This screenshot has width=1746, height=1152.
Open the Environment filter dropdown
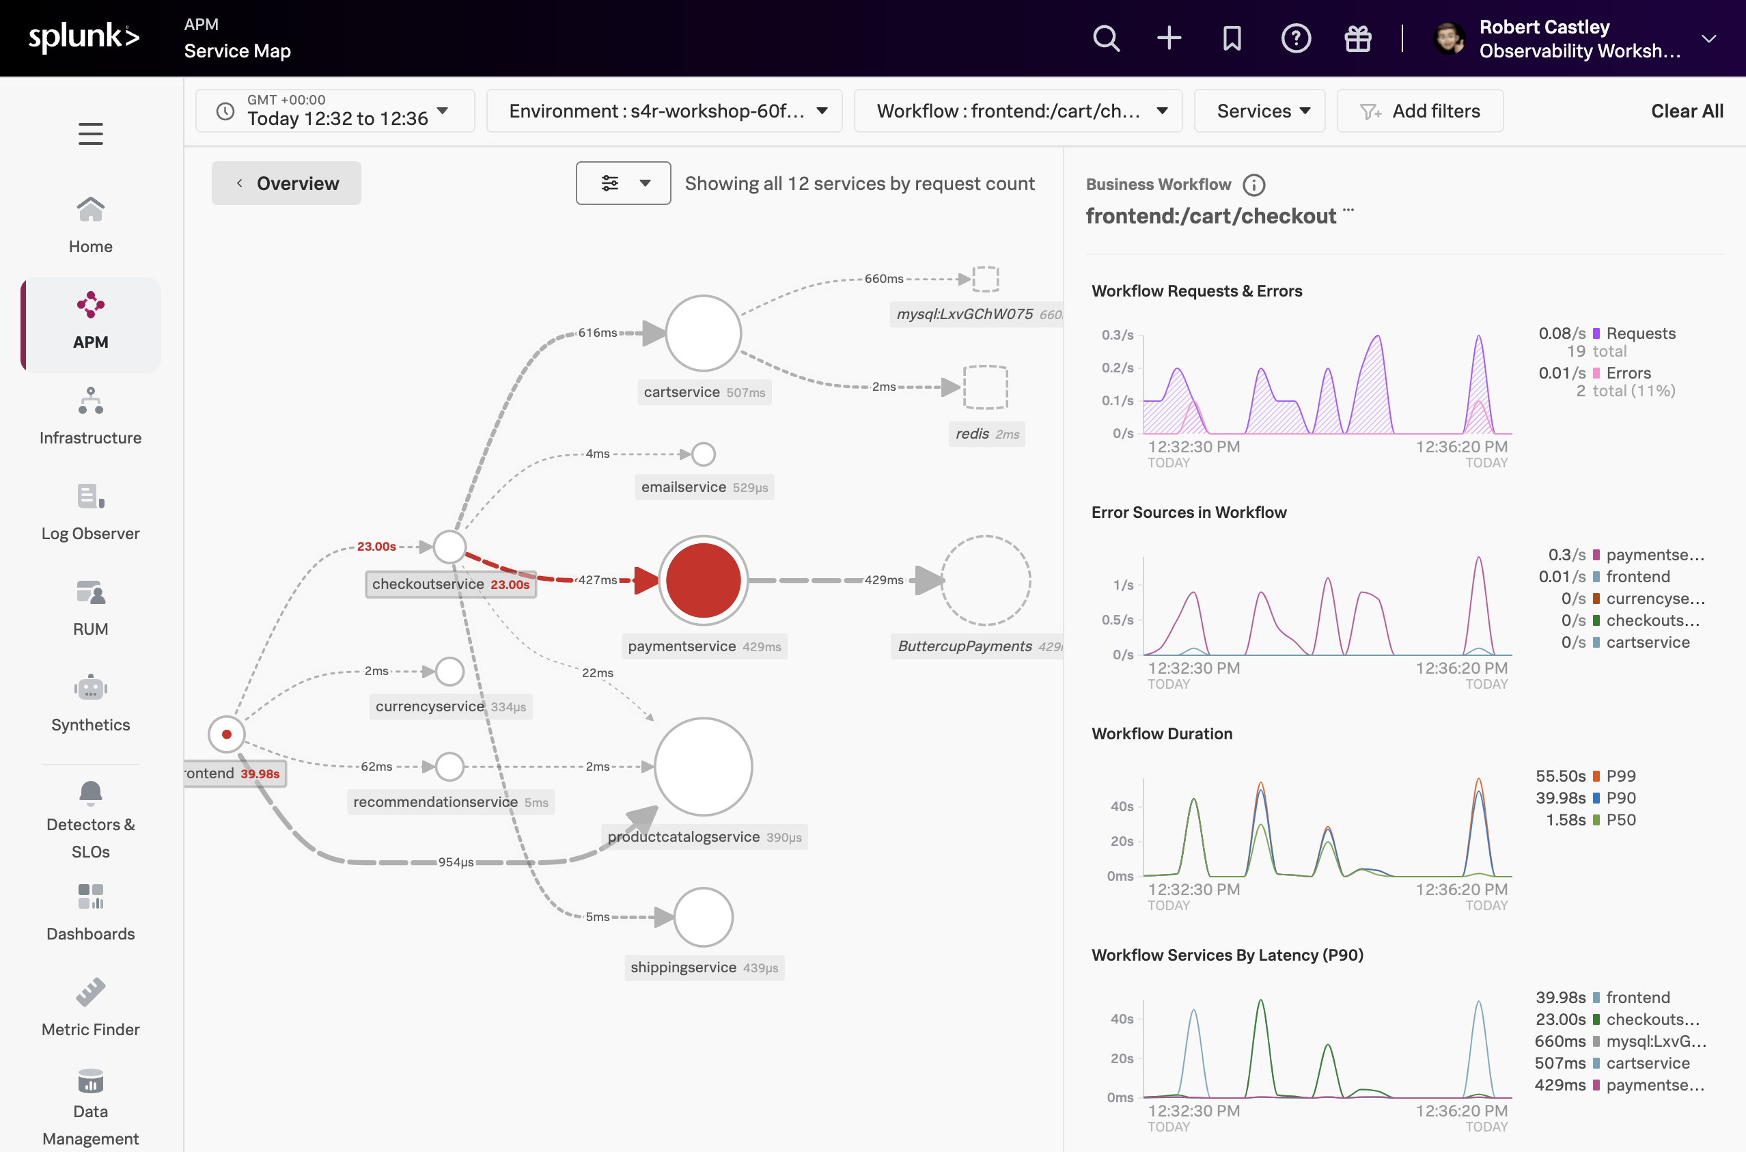tap(664, 111)
